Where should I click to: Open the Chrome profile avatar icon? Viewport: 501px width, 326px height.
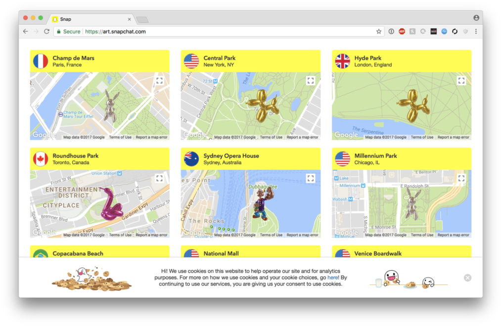476,18
